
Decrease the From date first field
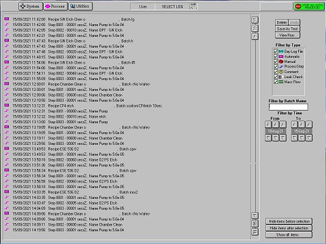(268, 138)
